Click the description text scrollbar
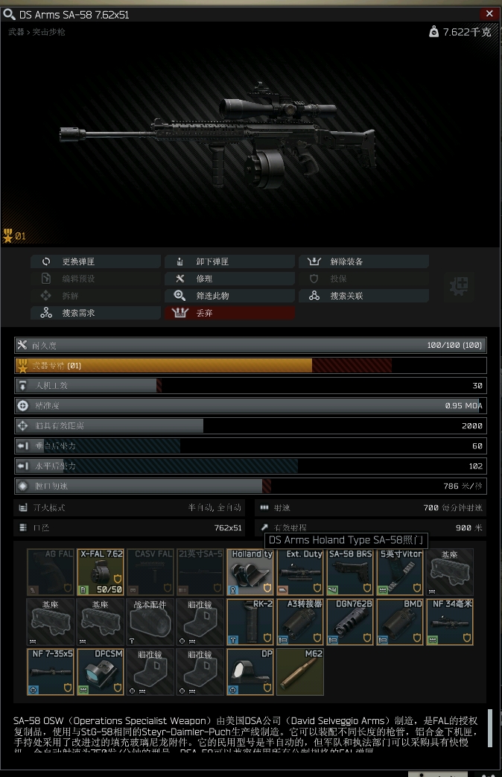The height and width of the screenshot is (777, 502). pyautogui.click(x=490, y=728)
